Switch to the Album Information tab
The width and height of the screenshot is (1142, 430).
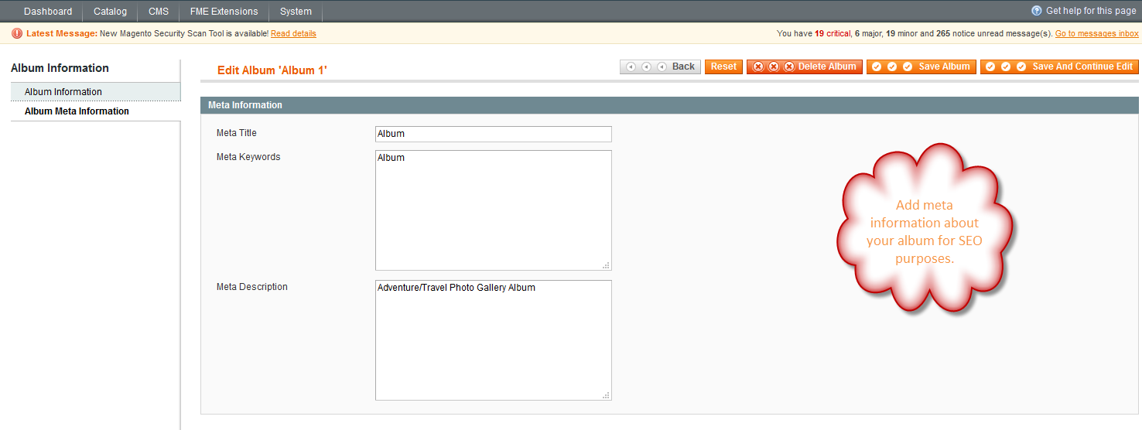tap(63, 92)
